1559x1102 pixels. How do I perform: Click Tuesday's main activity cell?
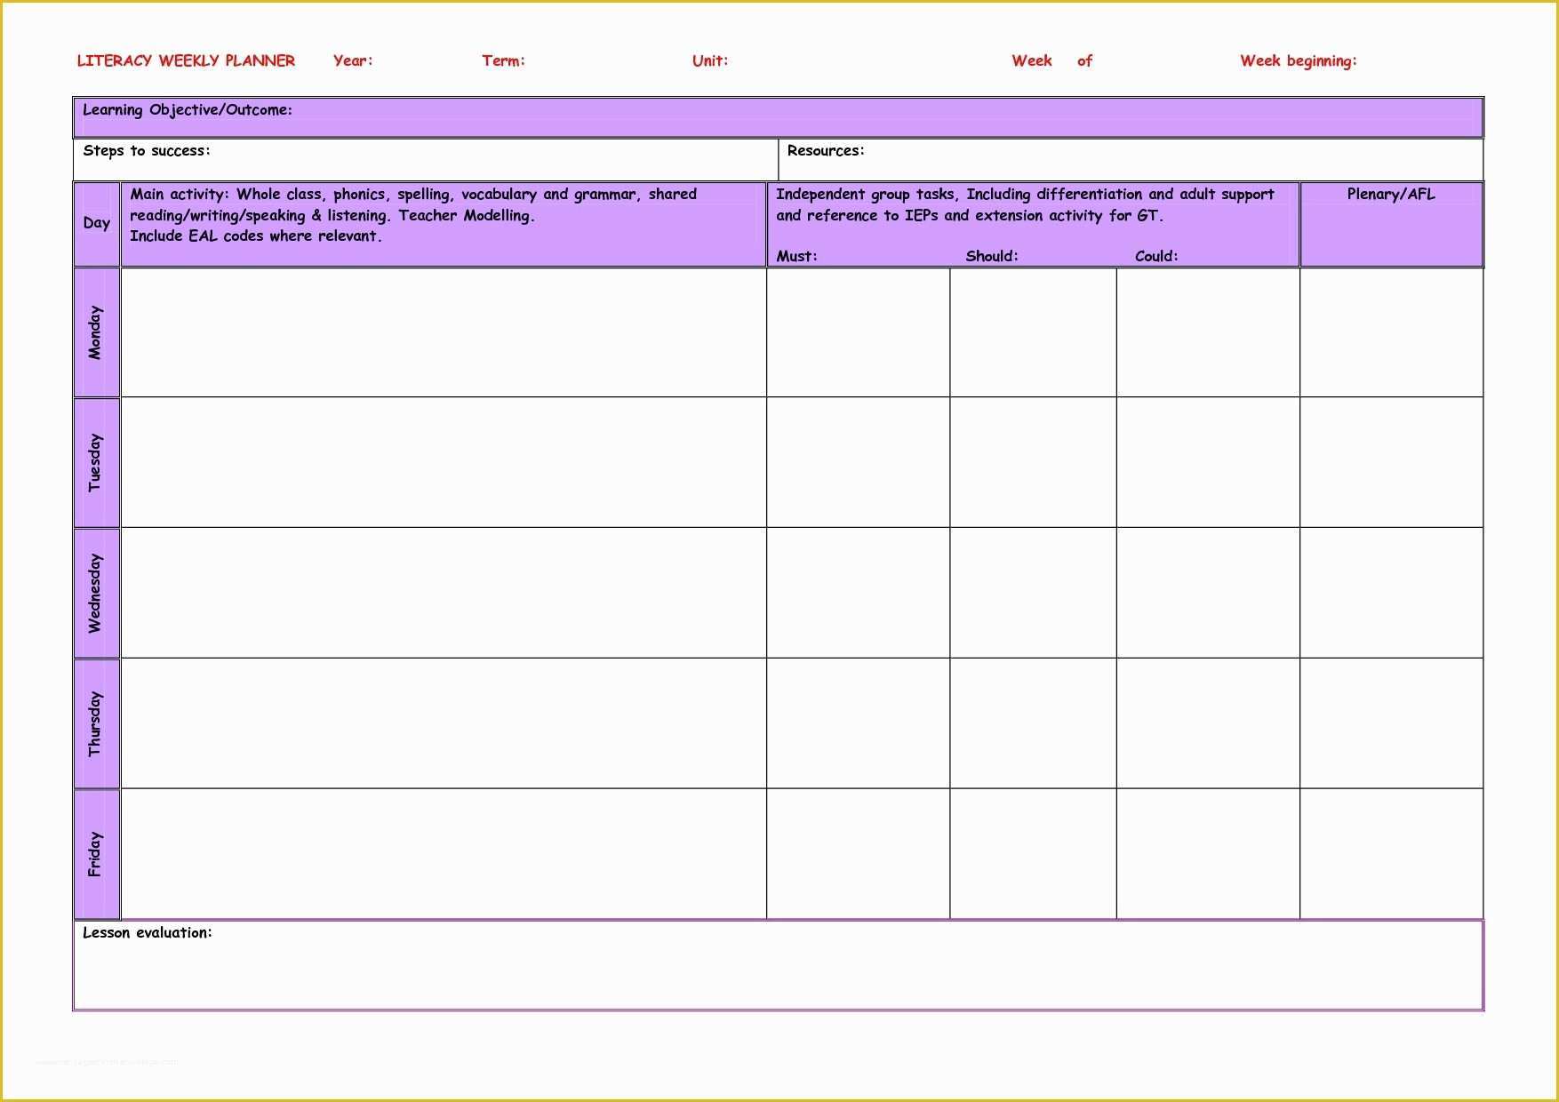tap(444, 462)
